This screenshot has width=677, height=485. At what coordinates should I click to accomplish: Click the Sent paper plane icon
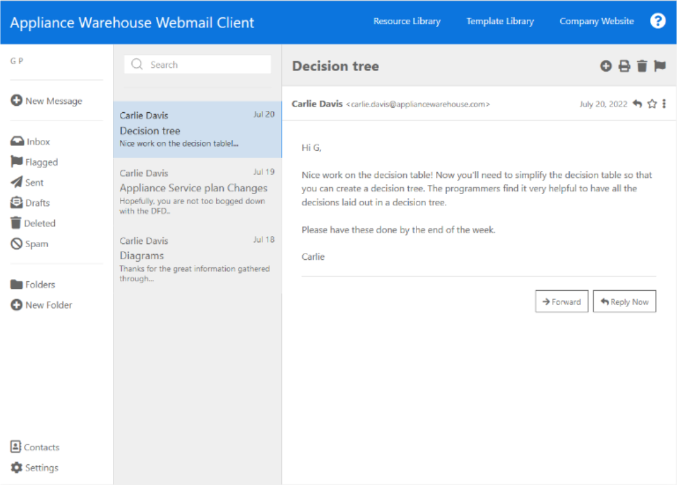coord(16,182)
